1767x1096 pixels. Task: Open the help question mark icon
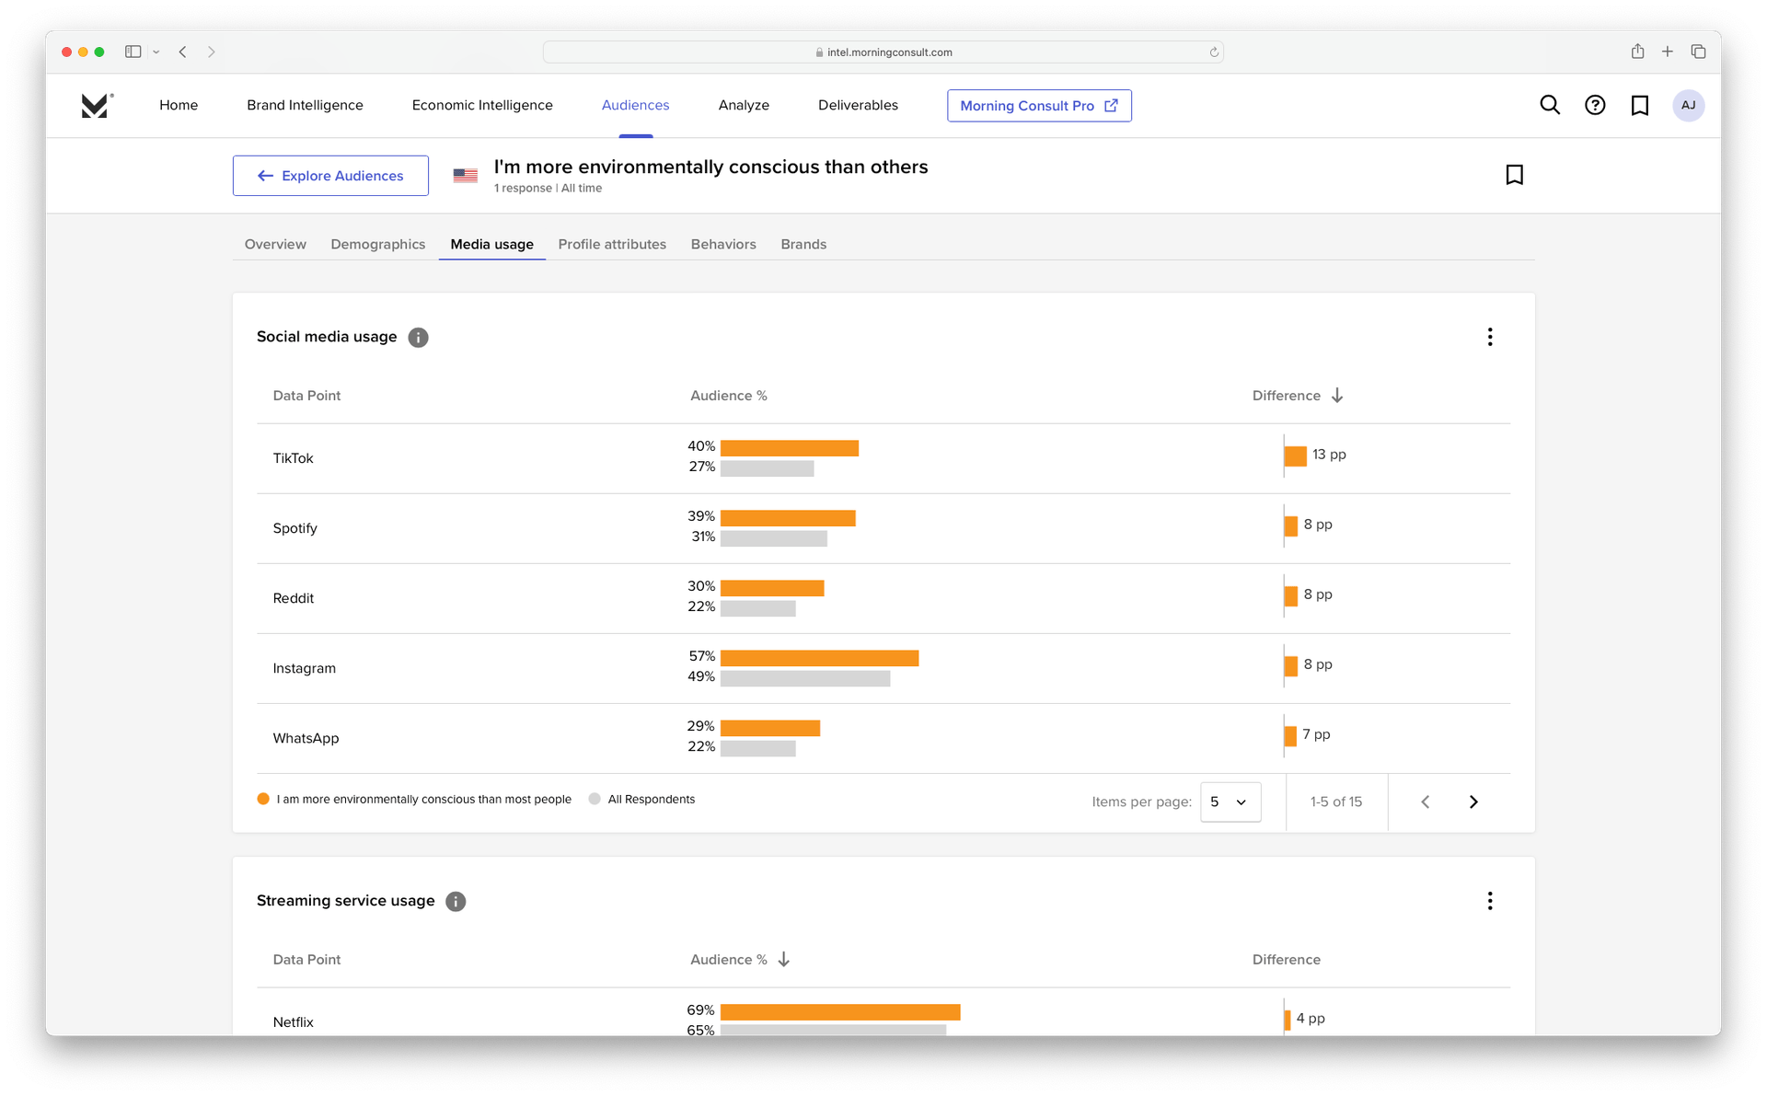[x=1595, y=105]
